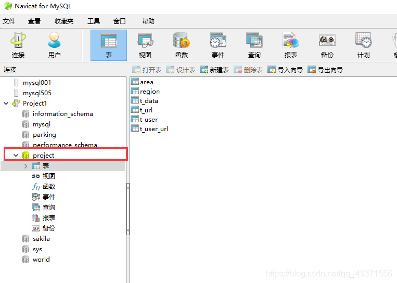Click the 设计表 (Design Table) button
Image resolution: width=397 pixels, height=283 pixels.
point(181,70)
